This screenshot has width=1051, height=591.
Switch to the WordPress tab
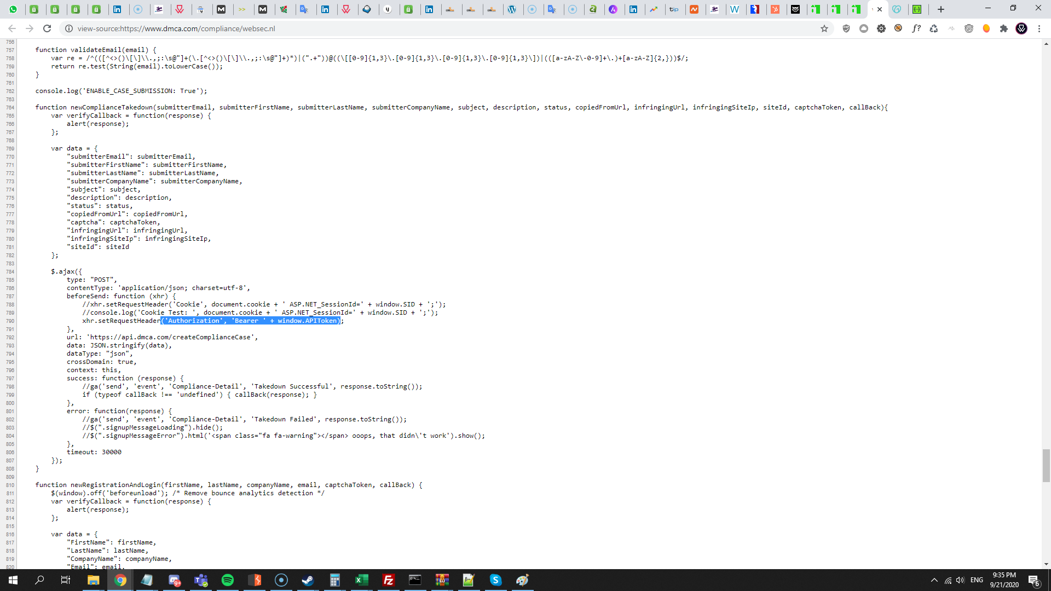[x=512, y=9]
